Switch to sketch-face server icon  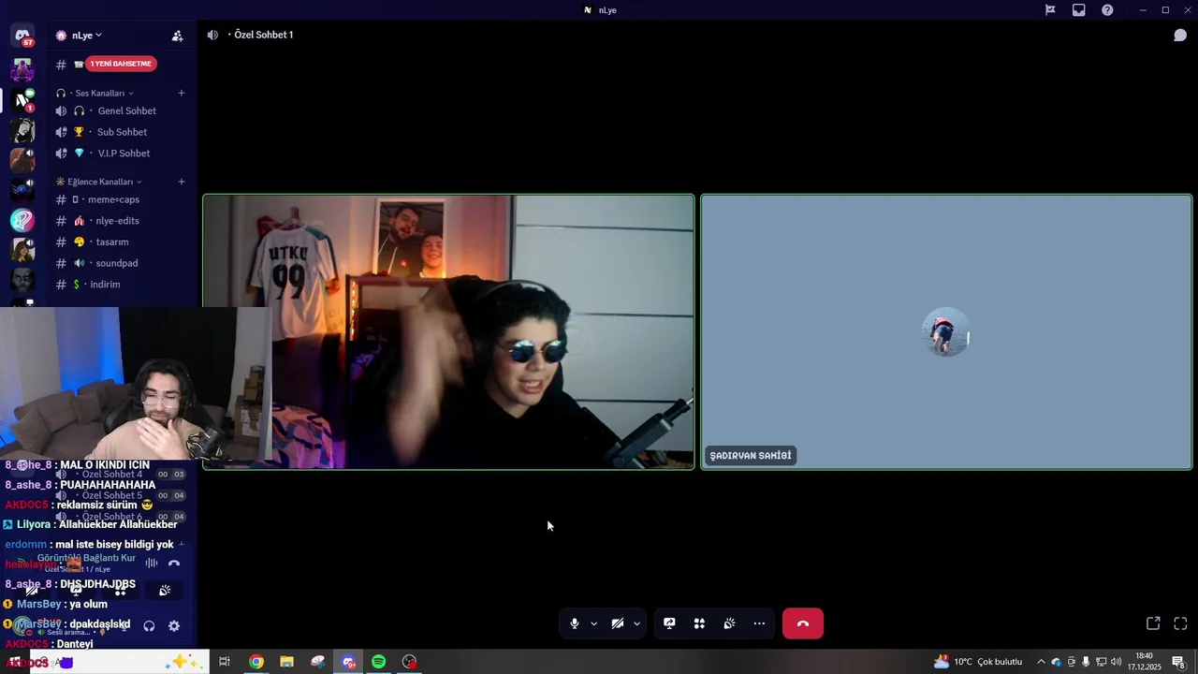[x=22, y=130]
